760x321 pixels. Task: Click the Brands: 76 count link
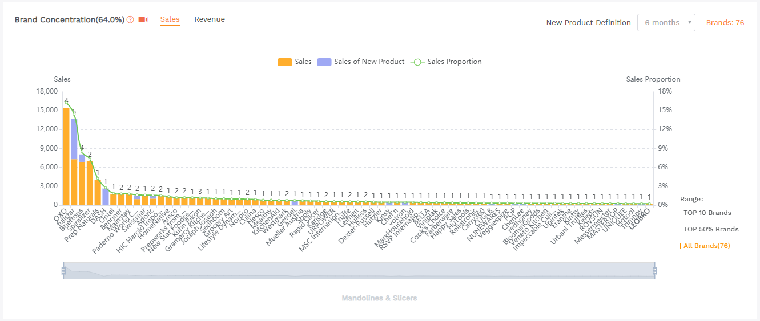725,23
